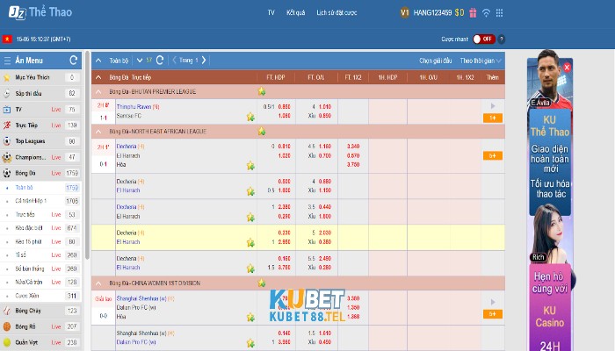This screenshot has height=351, width=615.
Task: Expand 5+ more bets for Shanghai Shenhua
Action: pos(493,314)
